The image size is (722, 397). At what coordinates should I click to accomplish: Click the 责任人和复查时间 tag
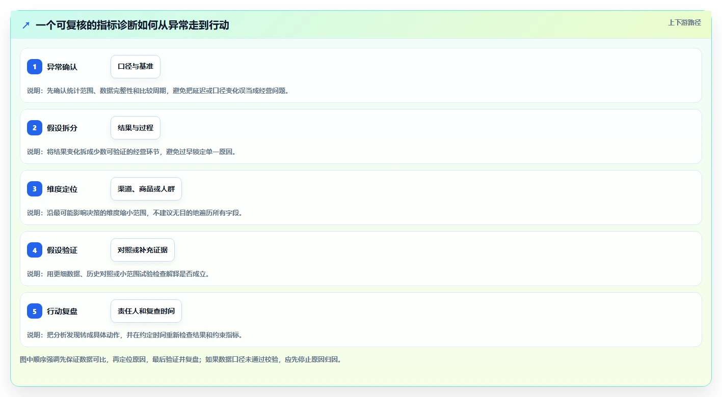click(146, 311)
